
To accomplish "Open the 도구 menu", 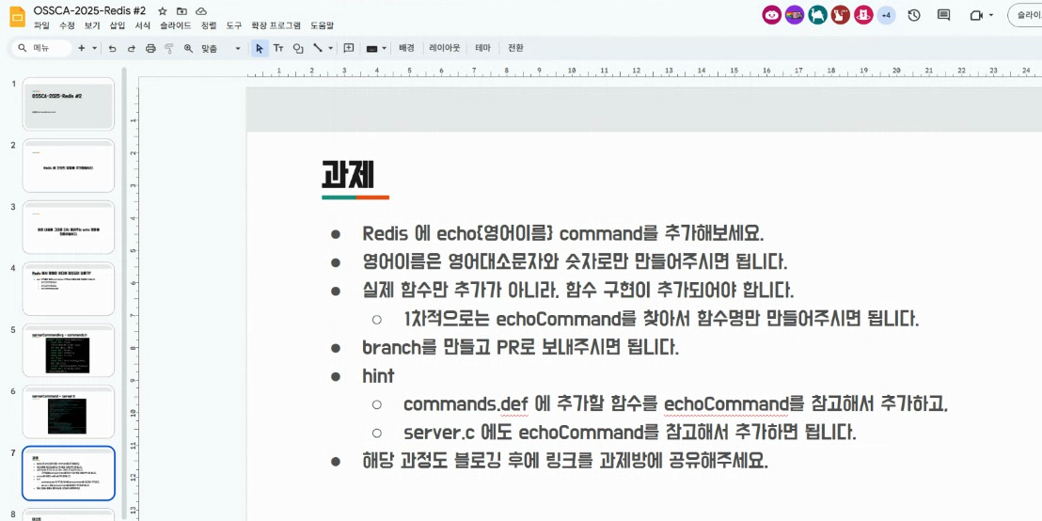I will coord(234,25).
